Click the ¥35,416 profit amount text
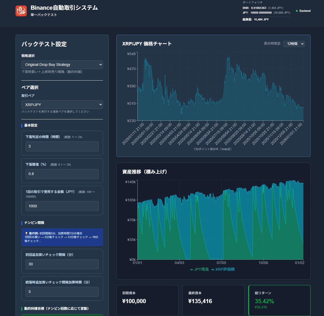The image size is (324, 316). [x=261, y=307]
